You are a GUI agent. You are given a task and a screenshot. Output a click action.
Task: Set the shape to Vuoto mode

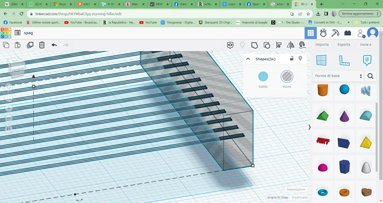pyautogui.click(x=287, y=76)
